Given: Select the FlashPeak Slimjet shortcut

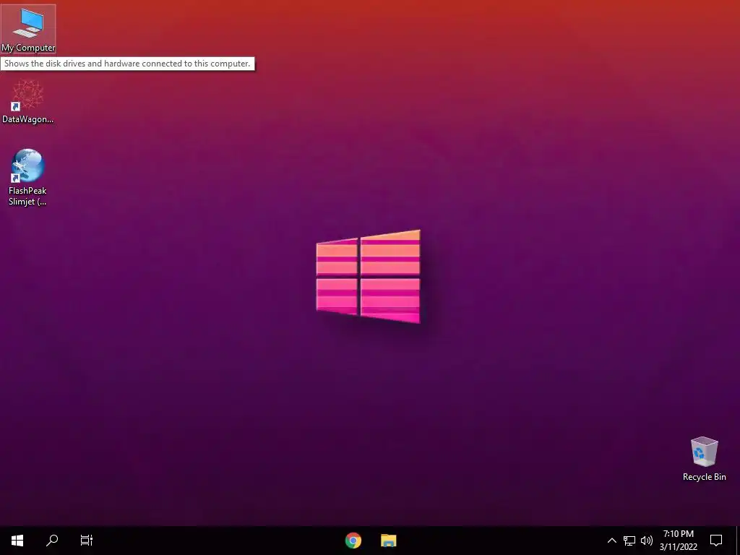Looking at the screenshot, I should click(28, 178).
